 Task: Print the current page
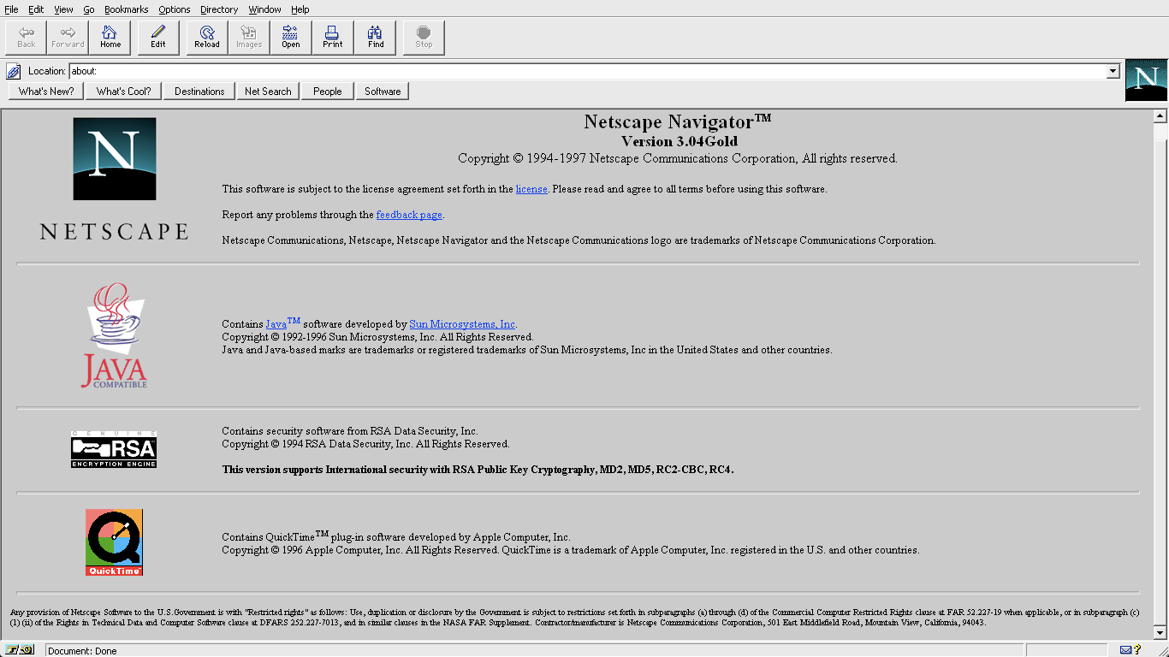point(333,38)
